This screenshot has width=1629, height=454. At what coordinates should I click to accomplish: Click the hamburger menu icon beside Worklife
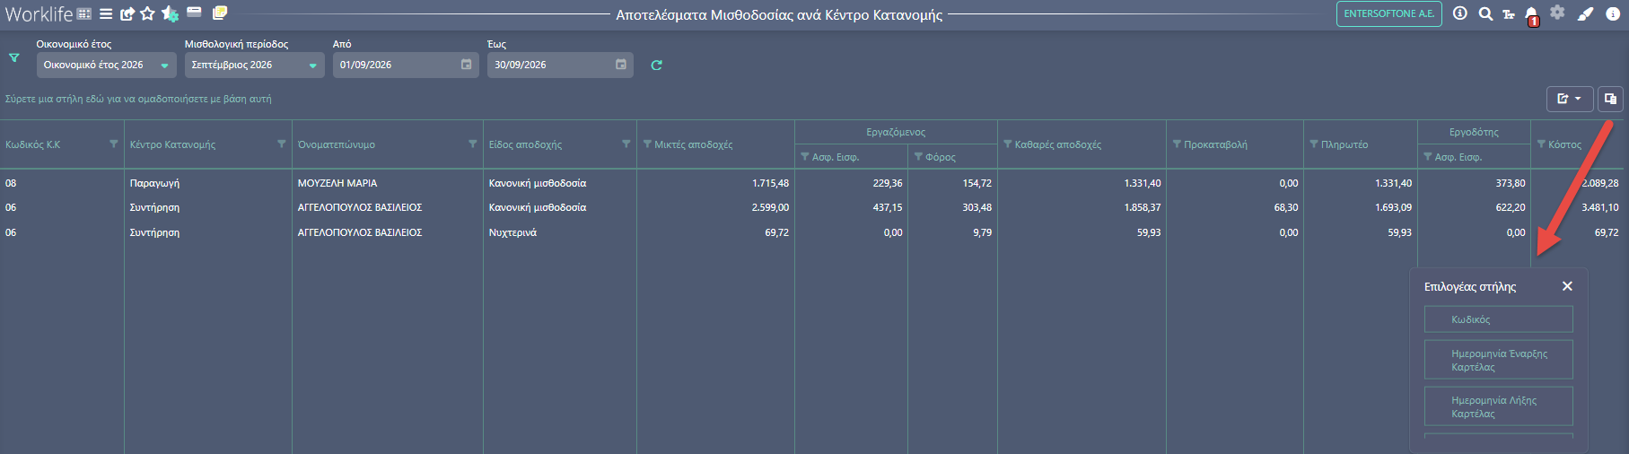click(106, 13)
